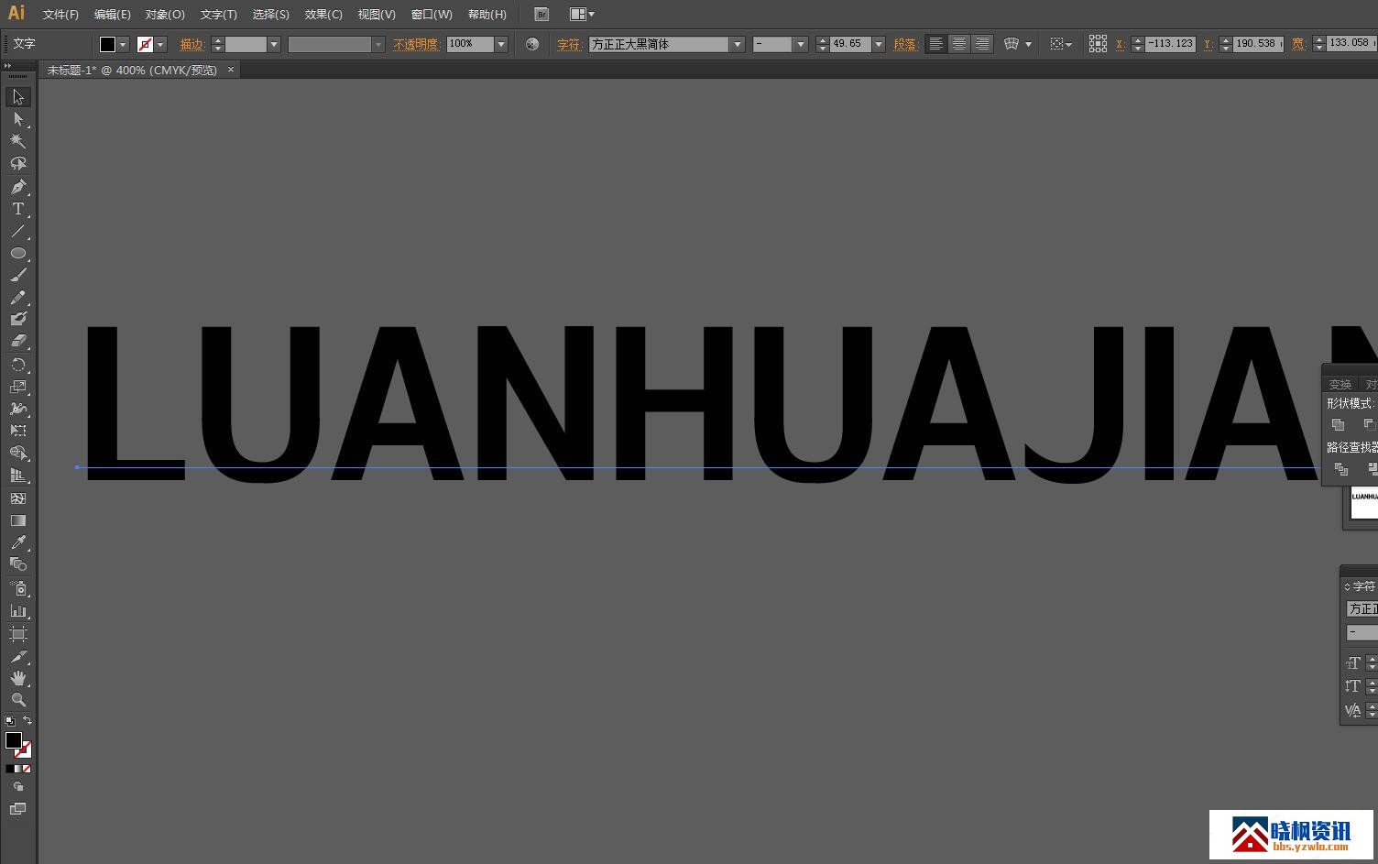Image resolution: width=1378 pixels, height=864 pixels.
Task: Toggle center paragraph alignment
Action: (958, 44)
